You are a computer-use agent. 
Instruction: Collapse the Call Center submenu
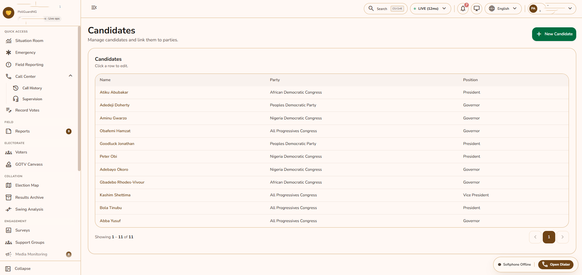(71, 76)
